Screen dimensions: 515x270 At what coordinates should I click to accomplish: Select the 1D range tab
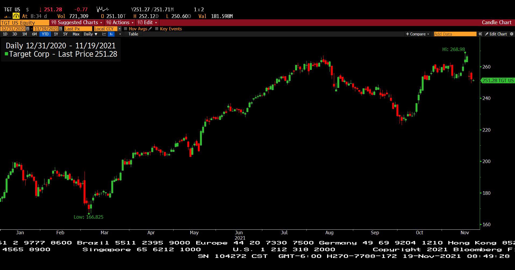[5, 34]
